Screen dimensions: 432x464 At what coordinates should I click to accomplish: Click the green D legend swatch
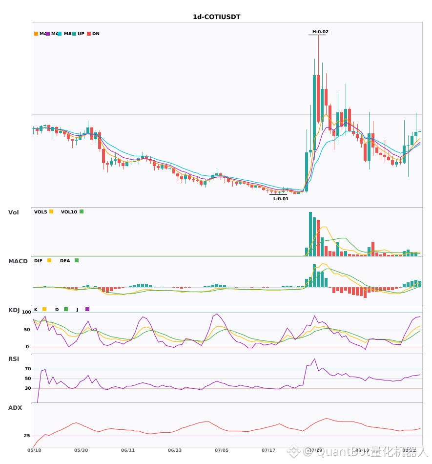(66, 309)
